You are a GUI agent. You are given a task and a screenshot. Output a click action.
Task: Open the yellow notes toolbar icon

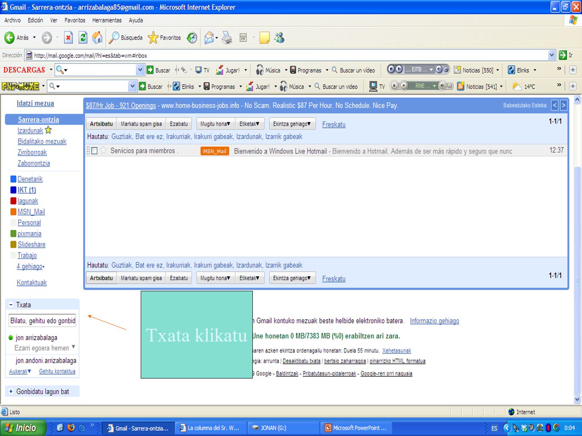coord(264,38)
